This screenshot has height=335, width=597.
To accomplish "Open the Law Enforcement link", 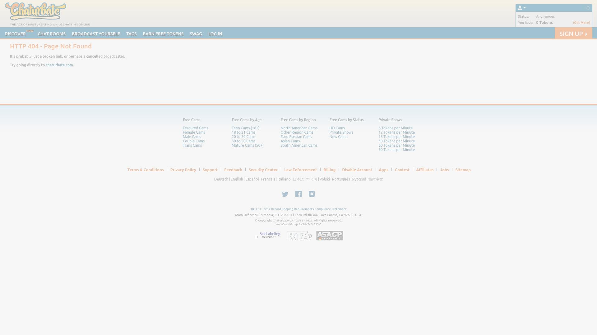I will pos(301,170).
